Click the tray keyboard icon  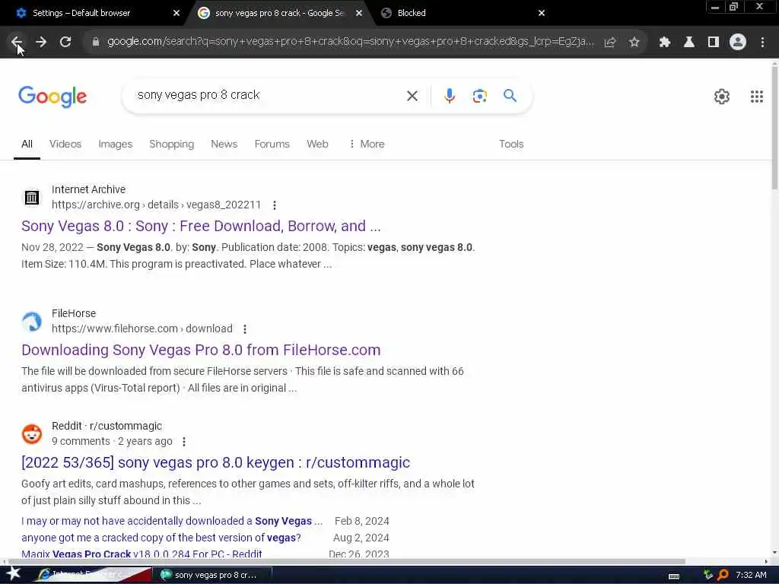pyautogui.click(x=674, y=576)
